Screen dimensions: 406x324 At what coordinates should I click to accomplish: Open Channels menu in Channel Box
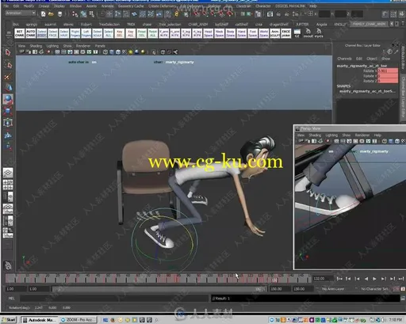344,59
